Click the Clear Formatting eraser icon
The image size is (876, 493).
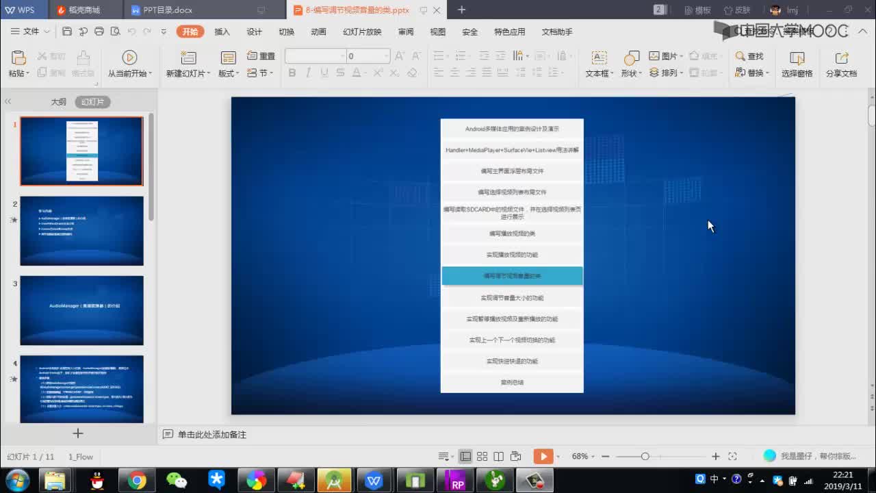tap(412, 73)
